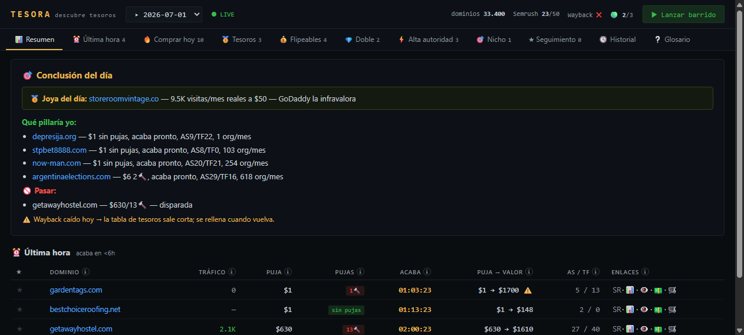This screenshot has width=744, height=335.
Task: Click eye icon in gardentags.com row
Action: pyautogui.click(x=644, y=290)
